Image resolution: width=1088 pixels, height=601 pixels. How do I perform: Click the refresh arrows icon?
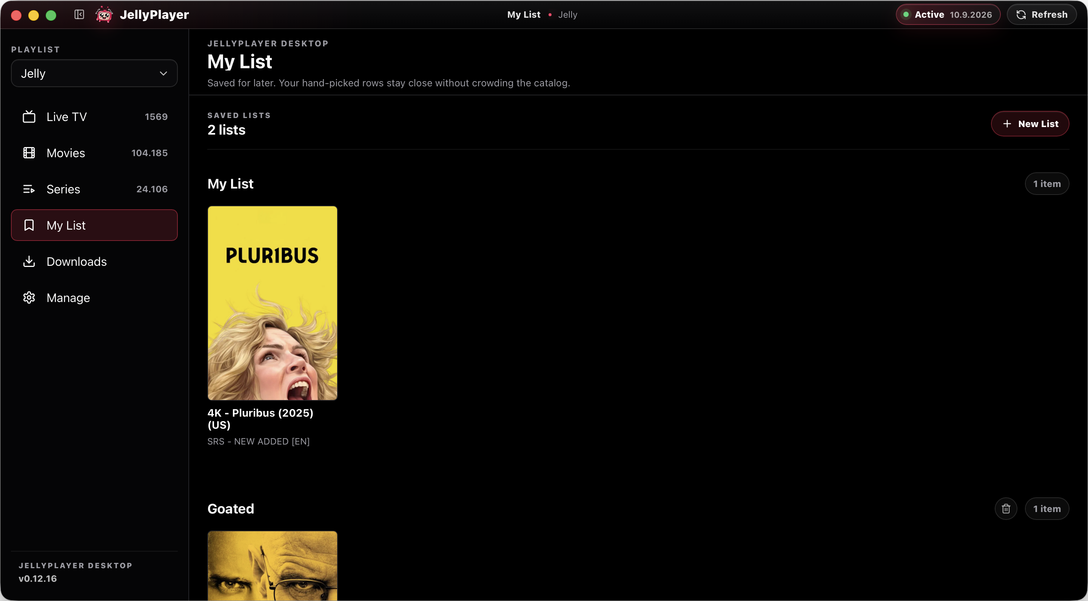pyautogui.click(x=1021, y=15)
